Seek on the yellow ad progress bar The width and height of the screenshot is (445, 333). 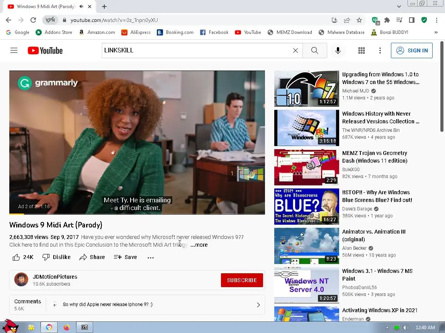tap(137, 214)
